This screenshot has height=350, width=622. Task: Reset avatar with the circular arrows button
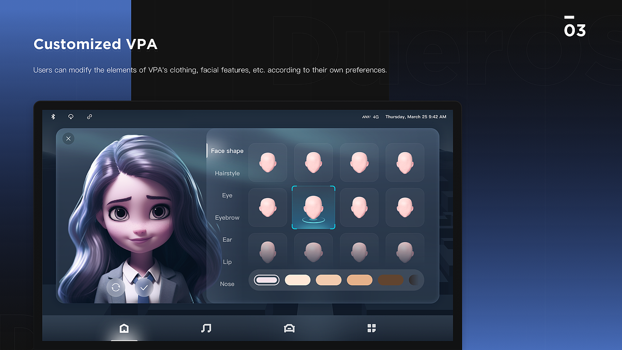tap(116, 287)
